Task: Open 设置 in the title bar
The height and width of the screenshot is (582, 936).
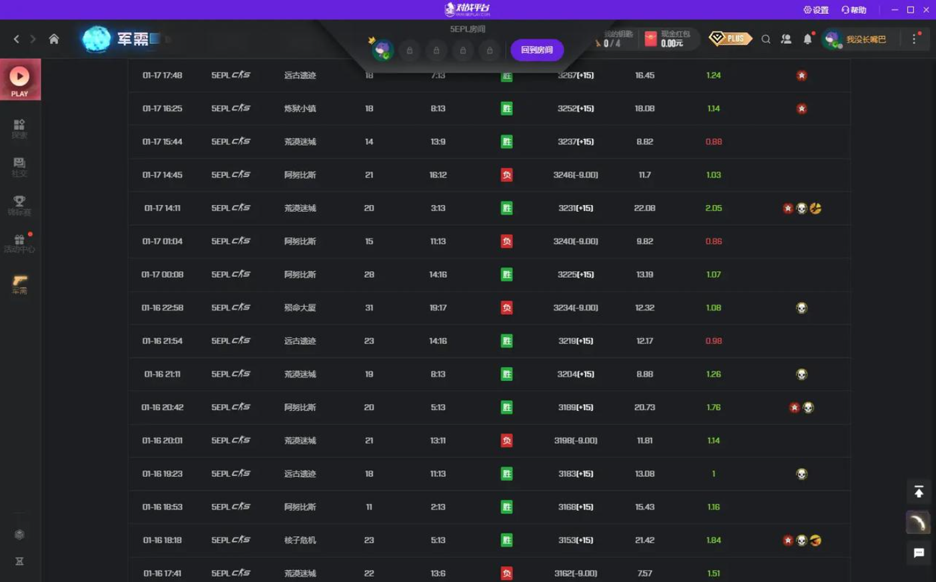Action: coord(816,10)
